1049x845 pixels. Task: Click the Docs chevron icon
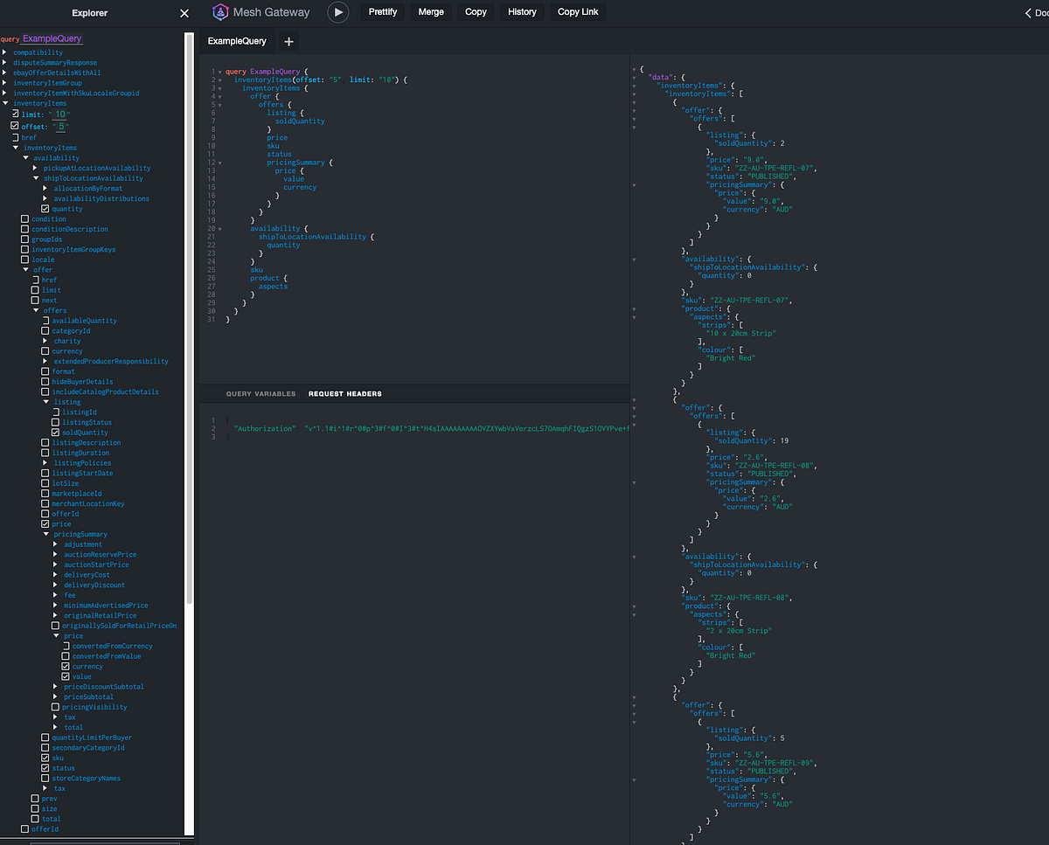pyautogui.click(x=1028, y=13)
